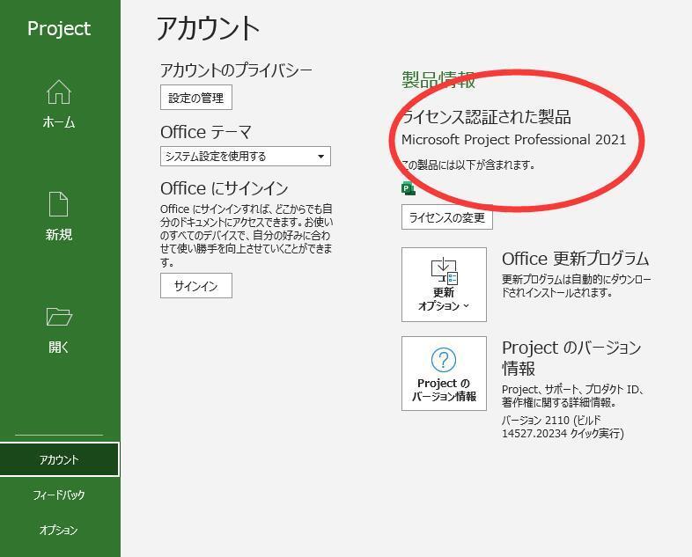Click the 設定の管理 button
This screenshot has height=557, width=692.
[x=196, y=98]
